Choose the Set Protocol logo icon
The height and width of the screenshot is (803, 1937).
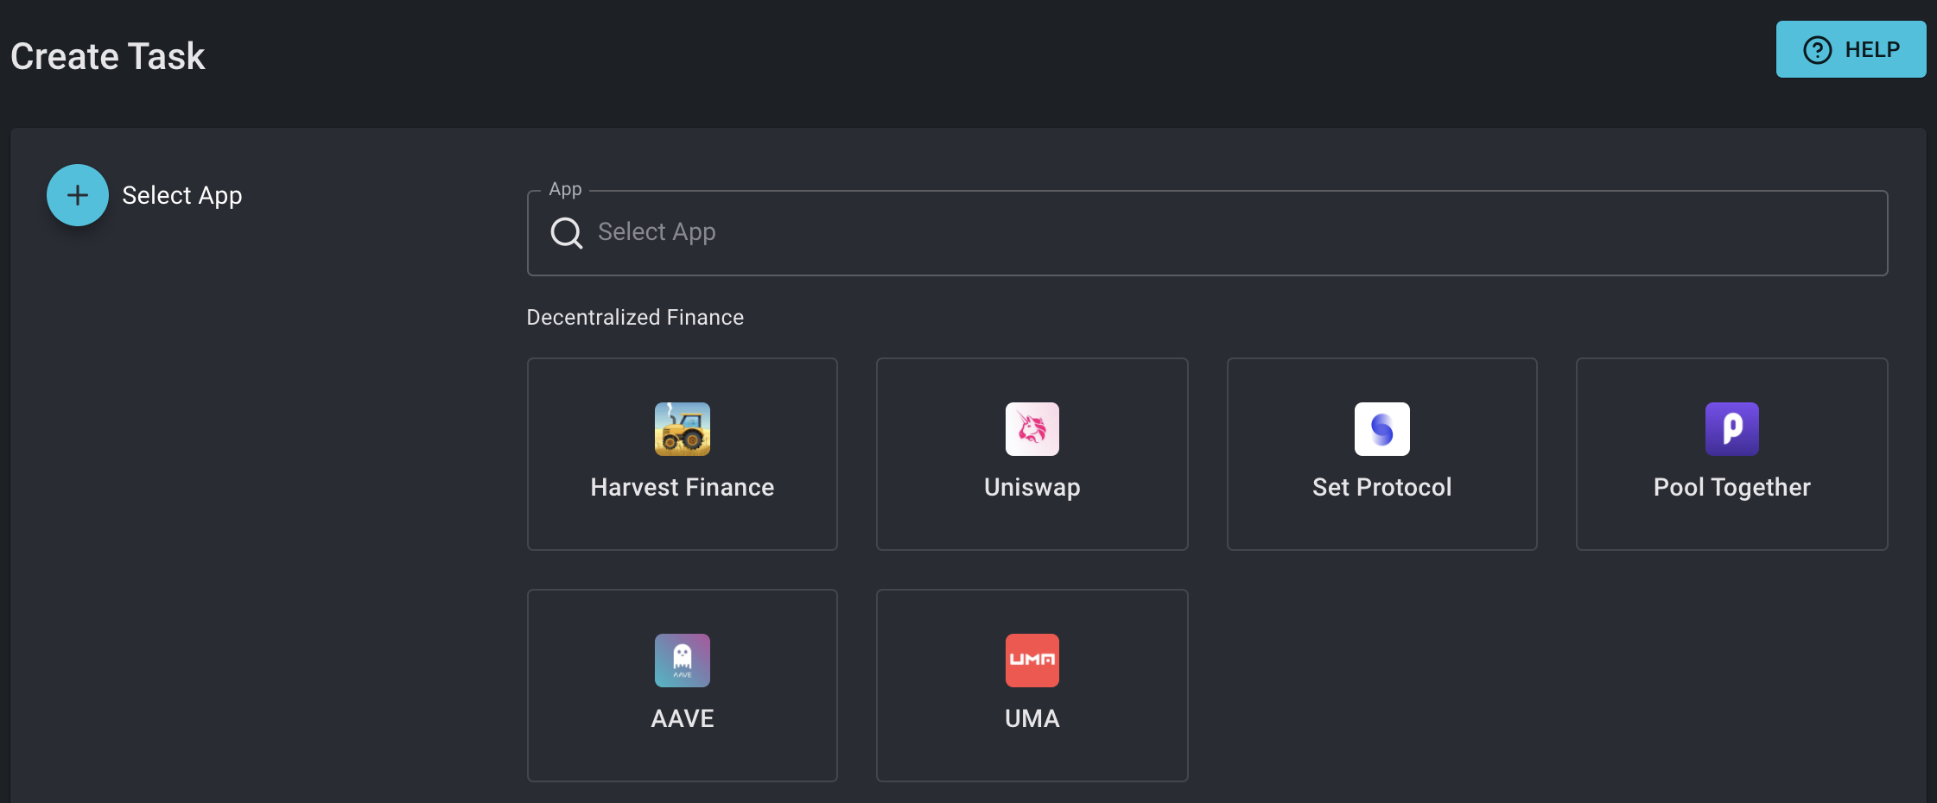(1381, 429)
